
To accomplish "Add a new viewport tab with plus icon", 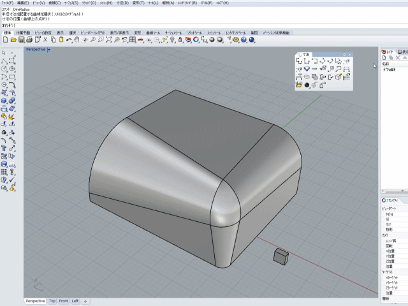I will point(85,302).
